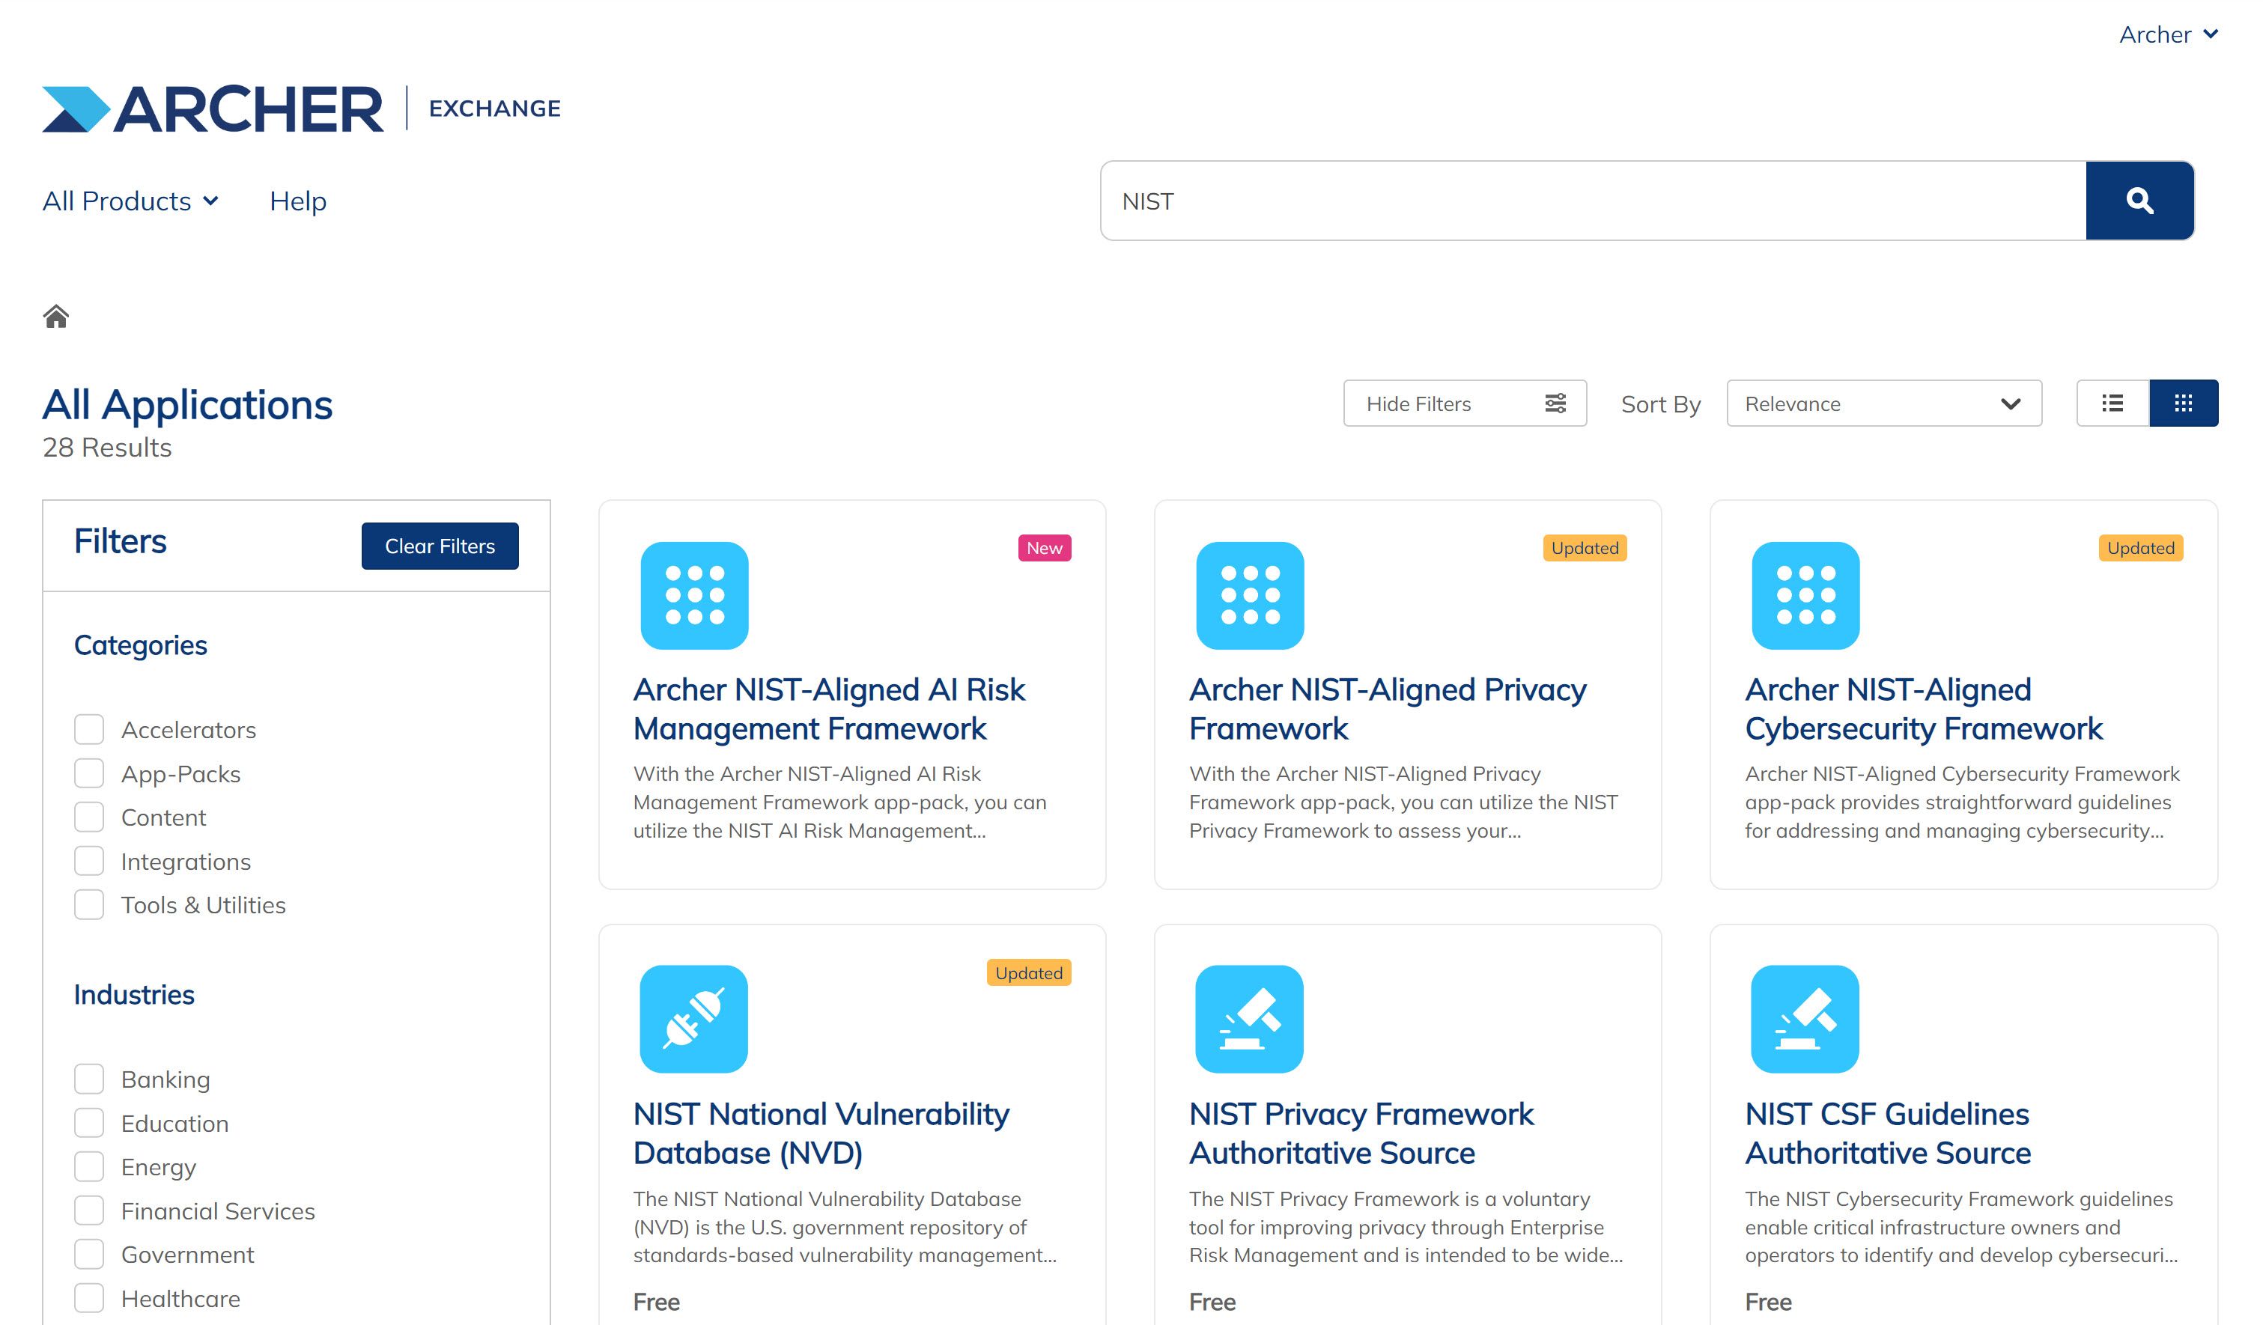The width and height of the screenshot is (2263, 1325).
Task: Check the App-Packs category filter
Action: [89, 773]
